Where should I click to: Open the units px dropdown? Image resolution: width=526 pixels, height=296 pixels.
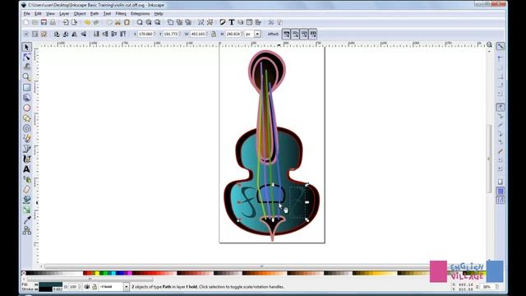257,35
